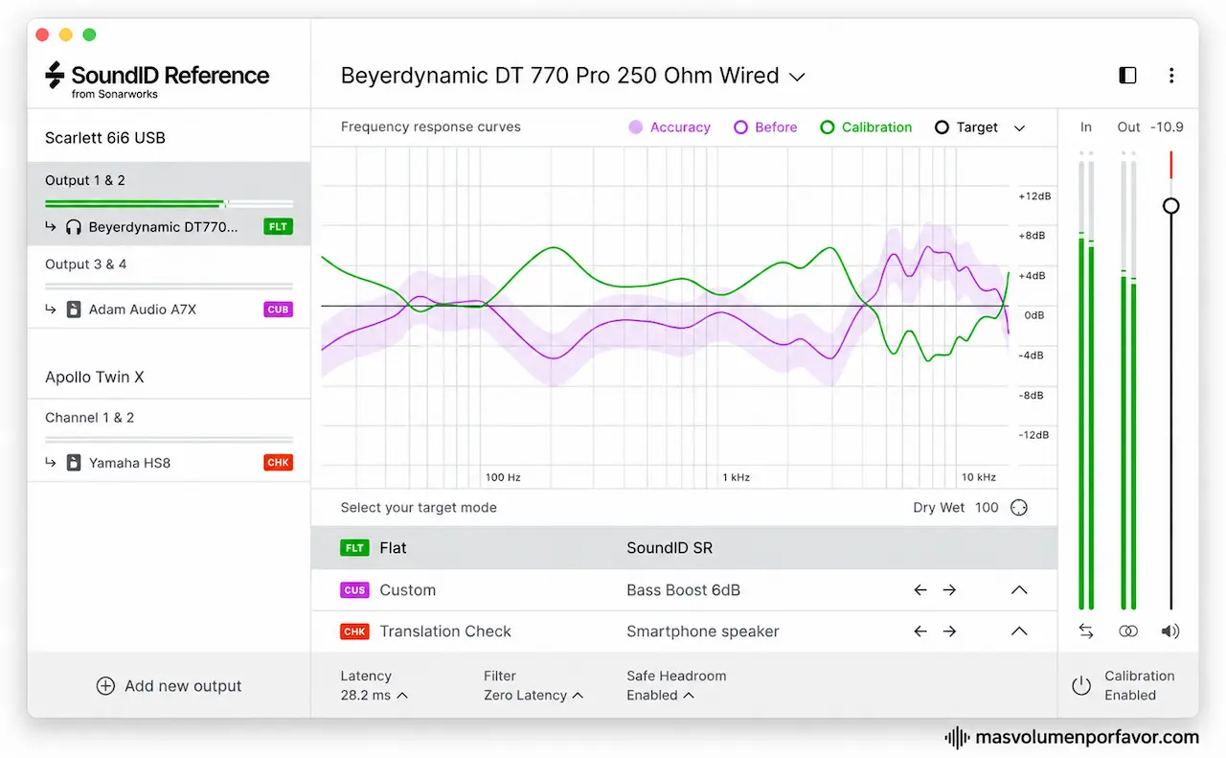Click the Dry Wet value 100
Viewport: 1226px width, 758px height.
point(986,508)
